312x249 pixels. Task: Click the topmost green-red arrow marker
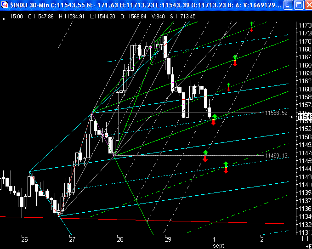[251, 26]
